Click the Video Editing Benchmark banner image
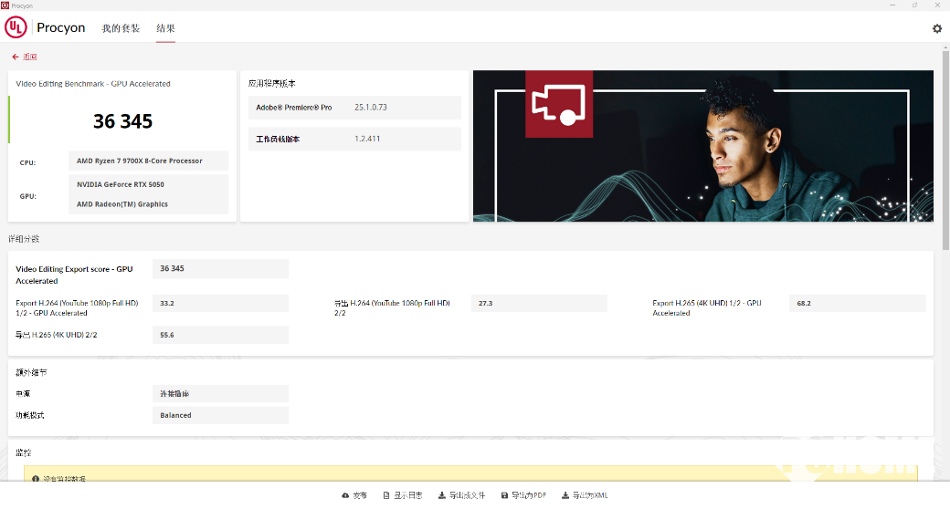This screenshot has width=950, height=509. (702, 146)
